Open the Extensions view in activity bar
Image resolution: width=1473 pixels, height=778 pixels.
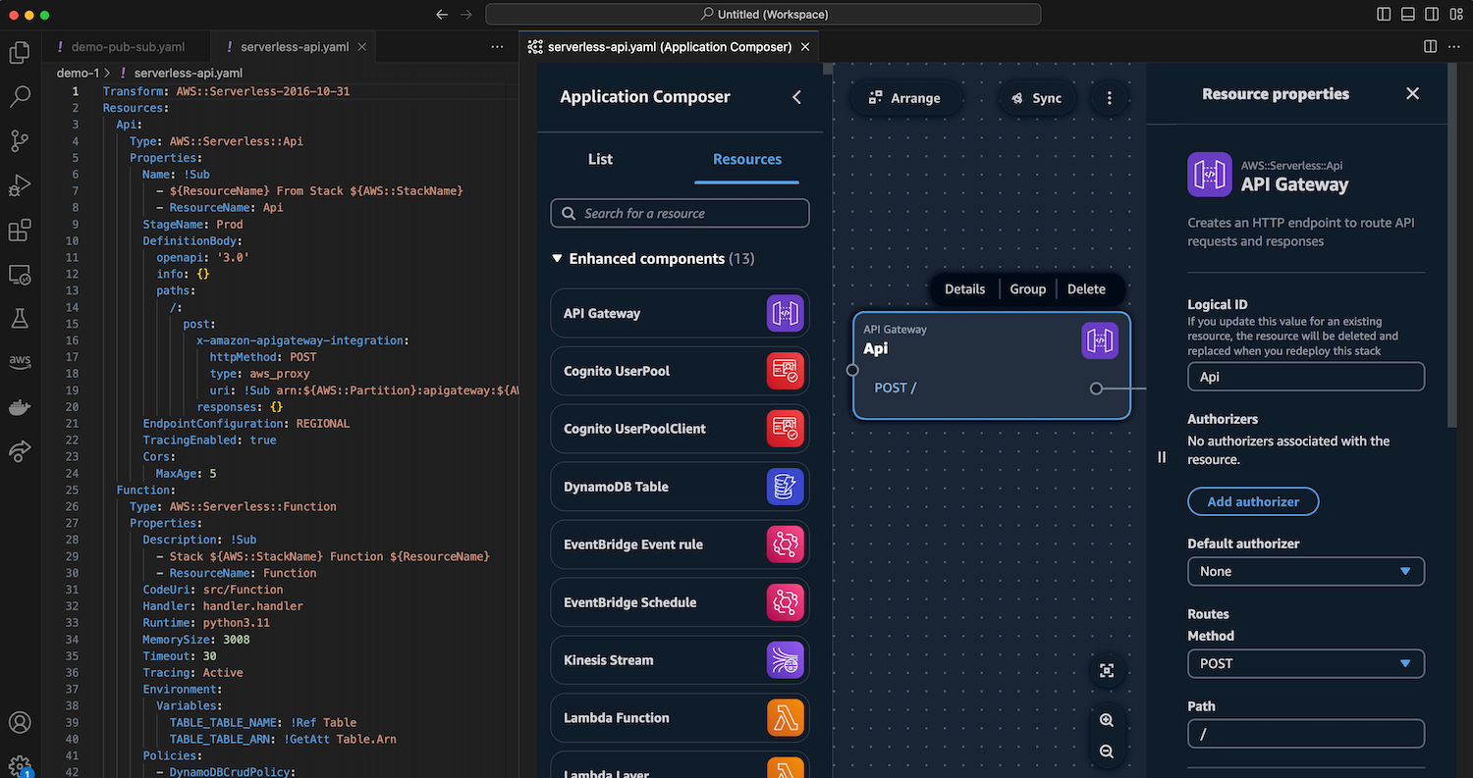pyautogui.click(x=20, y=231)
